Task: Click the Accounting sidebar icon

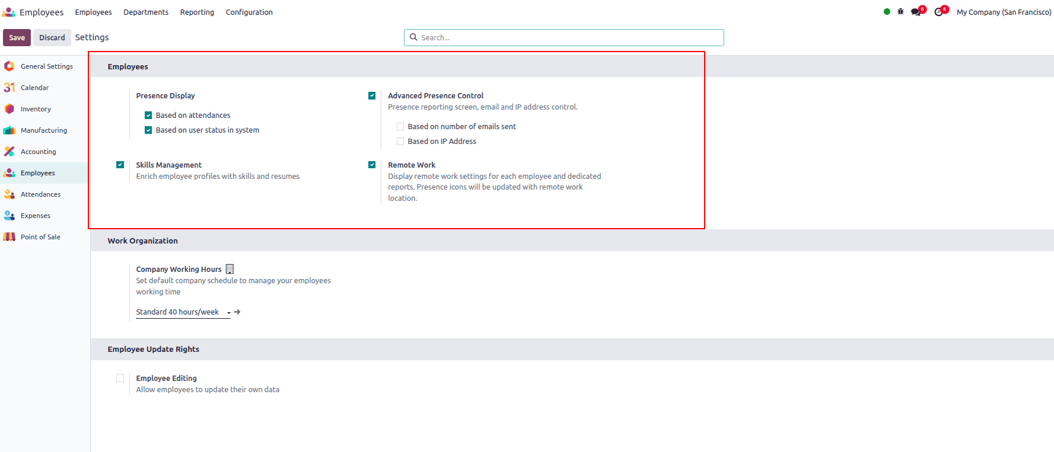Action: click(x=9, y=151)
